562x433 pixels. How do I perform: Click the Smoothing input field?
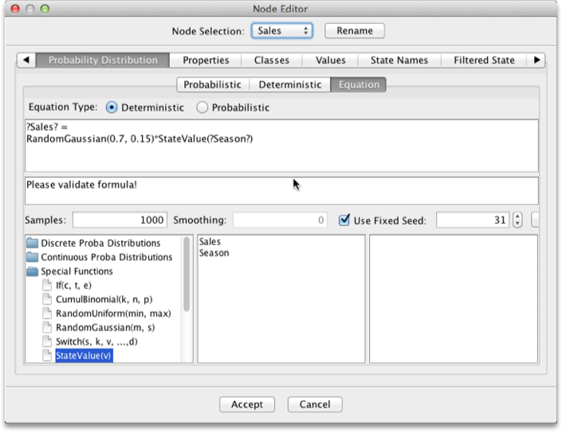(280, 220)
